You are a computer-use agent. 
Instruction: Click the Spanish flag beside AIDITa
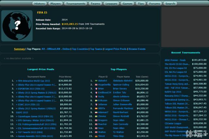pyautogui.click(x=96, y=108)
